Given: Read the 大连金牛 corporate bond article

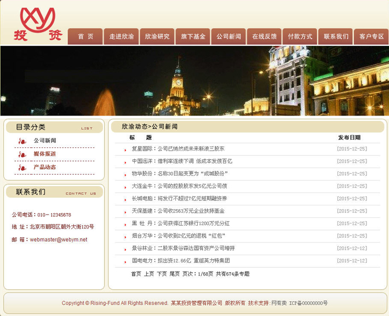Looking at the screenshot, I should point(179,186).
